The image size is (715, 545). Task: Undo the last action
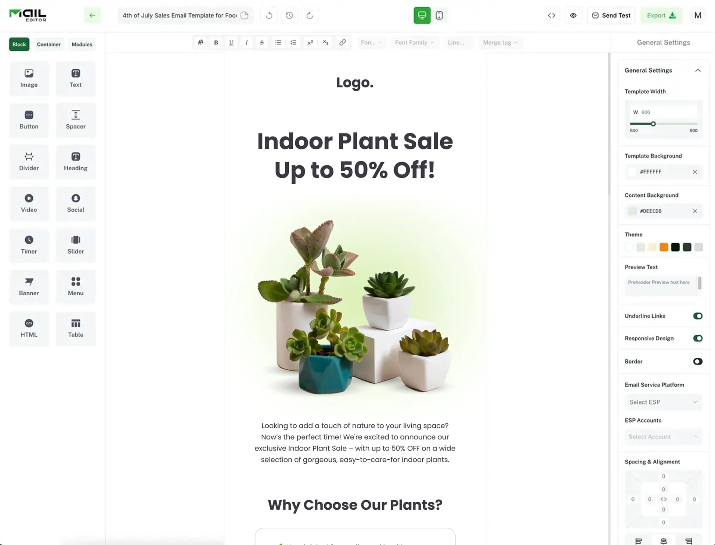(x=269, y=15)
